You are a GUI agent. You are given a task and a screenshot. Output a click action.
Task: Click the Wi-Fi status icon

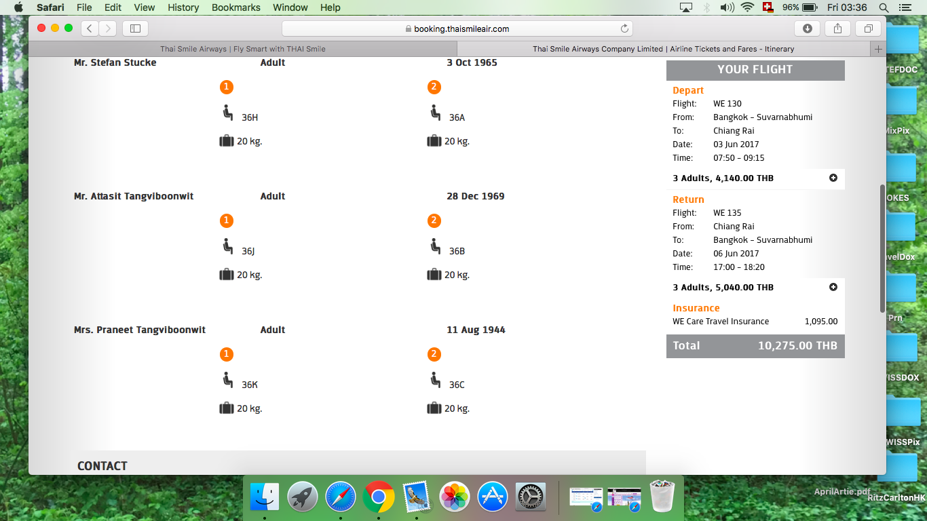click(748, 7)
